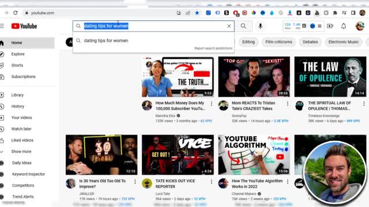
Task: Open the stats extension menu lines icon
Action: [x=319, y=26]
